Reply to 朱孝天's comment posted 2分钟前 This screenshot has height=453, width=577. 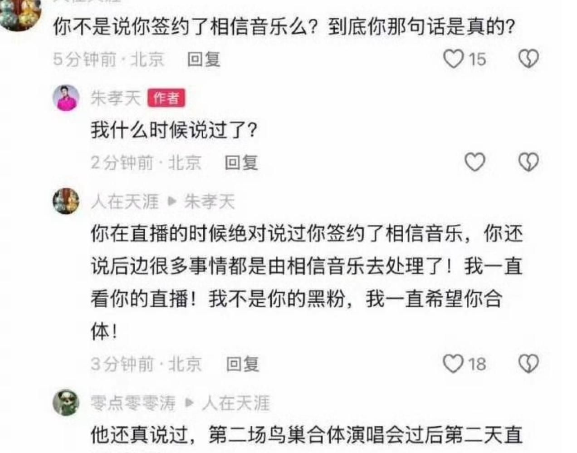click(x=241, y=162)
